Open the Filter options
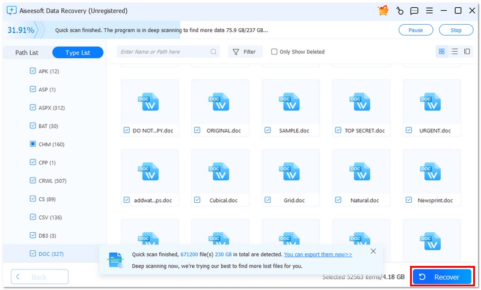 [x=244, y=52]
